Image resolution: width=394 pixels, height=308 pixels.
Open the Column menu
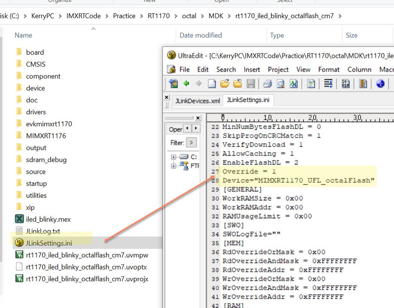(359, 70)
